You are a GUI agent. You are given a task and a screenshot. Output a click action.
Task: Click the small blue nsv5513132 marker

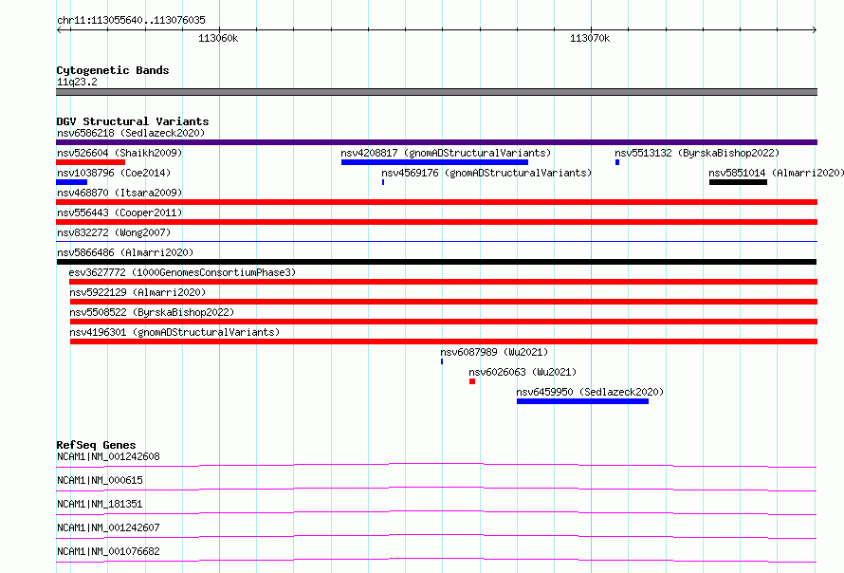pos(617,162)
